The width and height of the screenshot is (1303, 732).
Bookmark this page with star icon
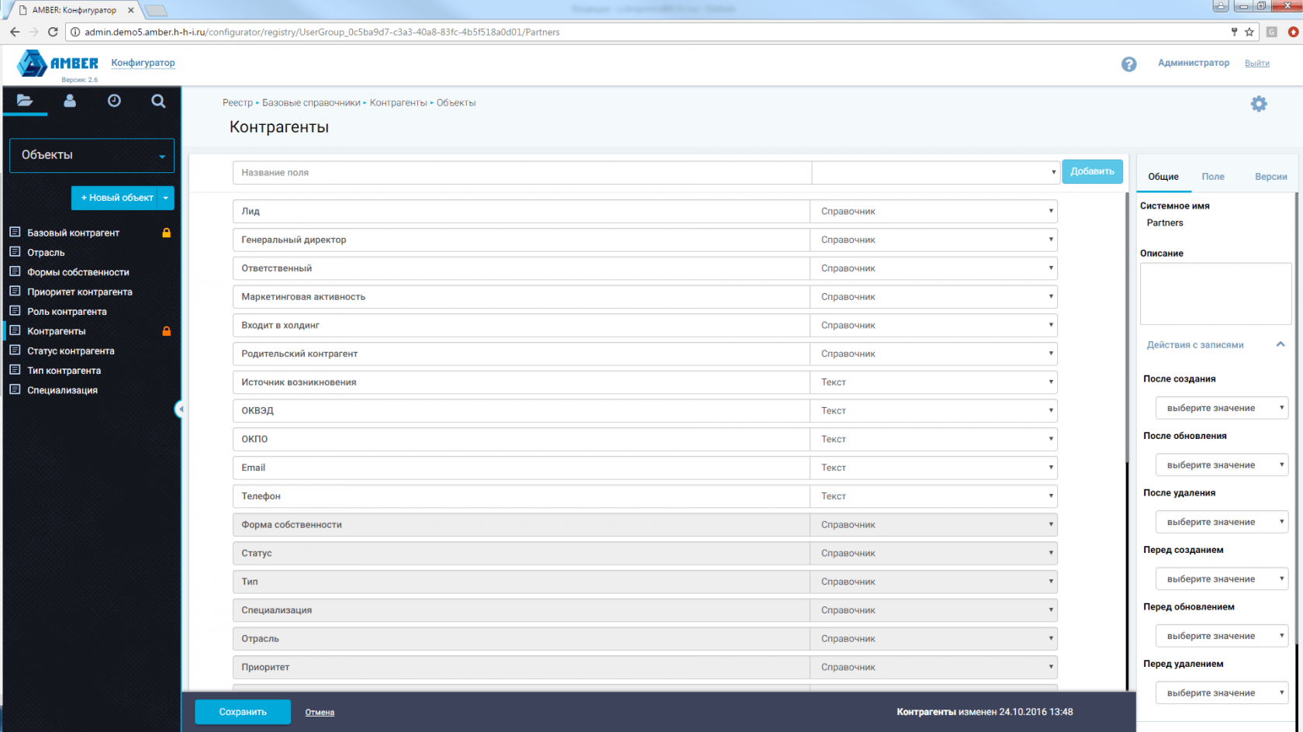pos(1249,32)
